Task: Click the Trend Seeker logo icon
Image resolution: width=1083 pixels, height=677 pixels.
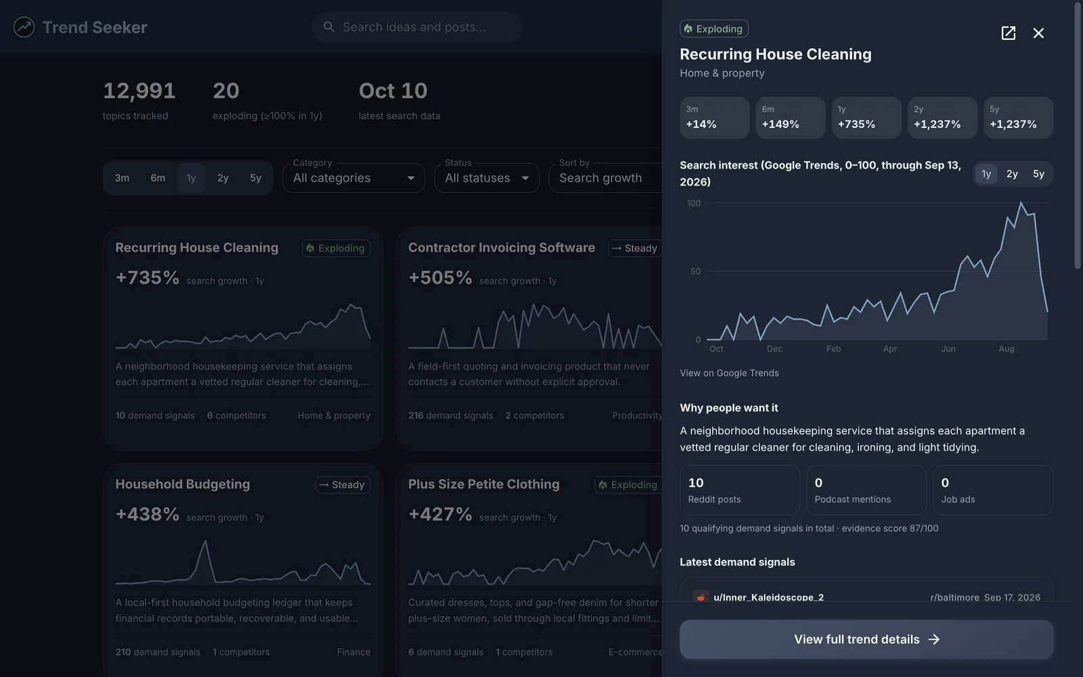Action: (x=24, y=27)
